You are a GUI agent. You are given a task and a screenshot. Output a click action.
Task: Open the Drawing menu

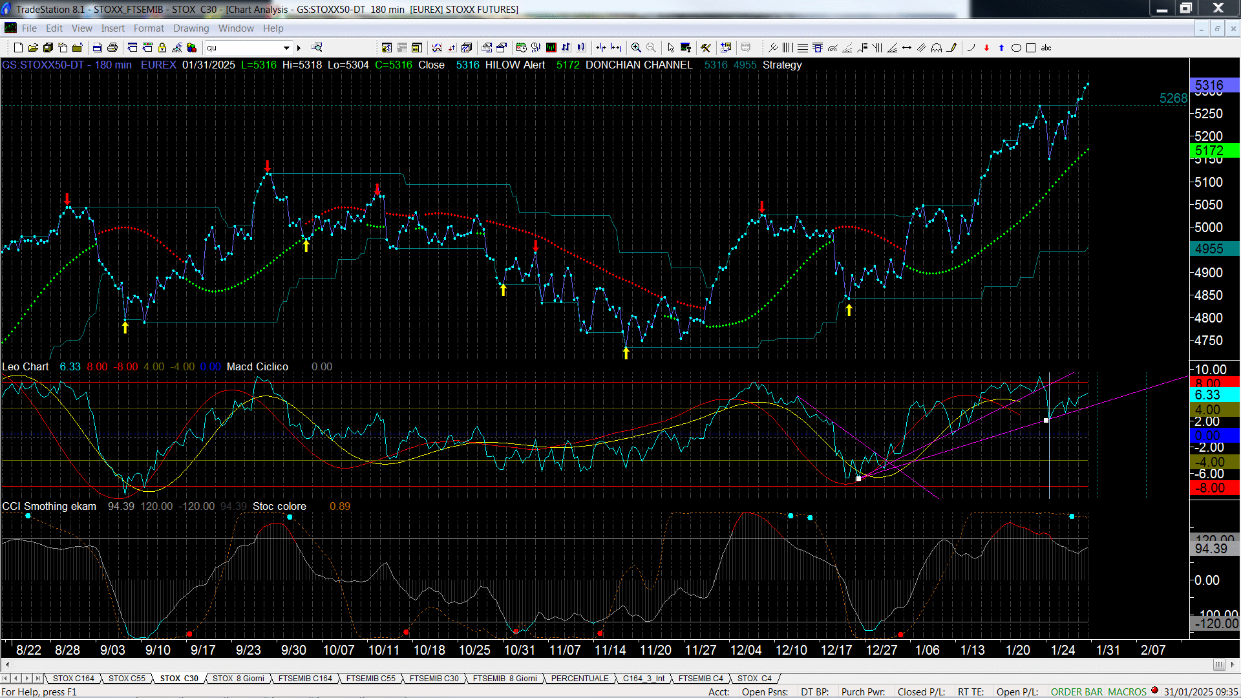pyautogui.click(x=191, y=28)
